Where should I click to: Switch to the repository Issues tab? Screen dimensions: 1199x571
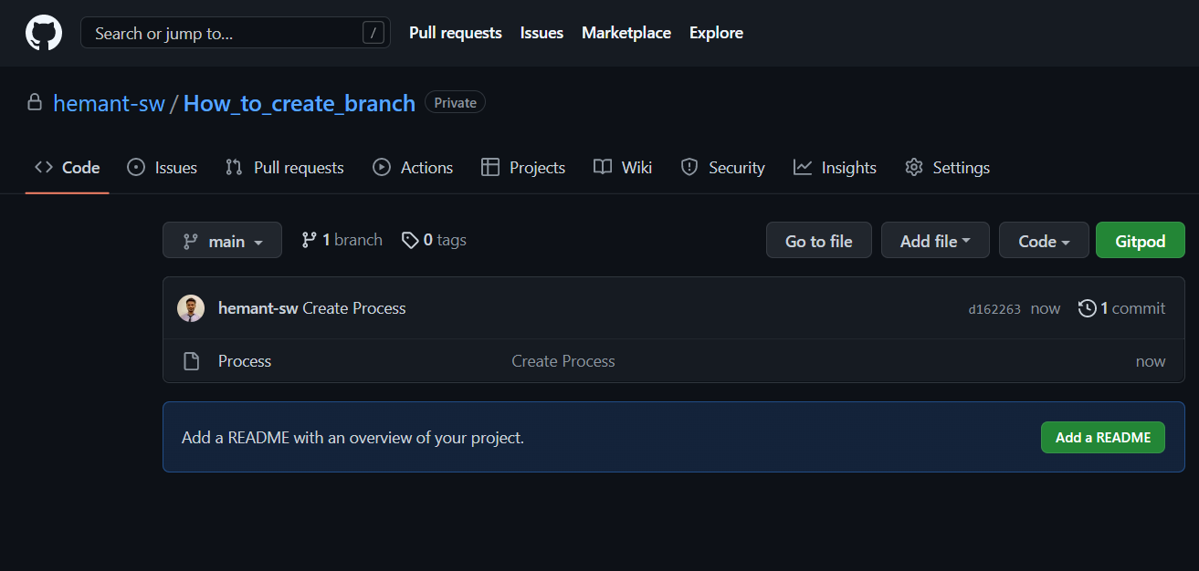pos(162,168)
